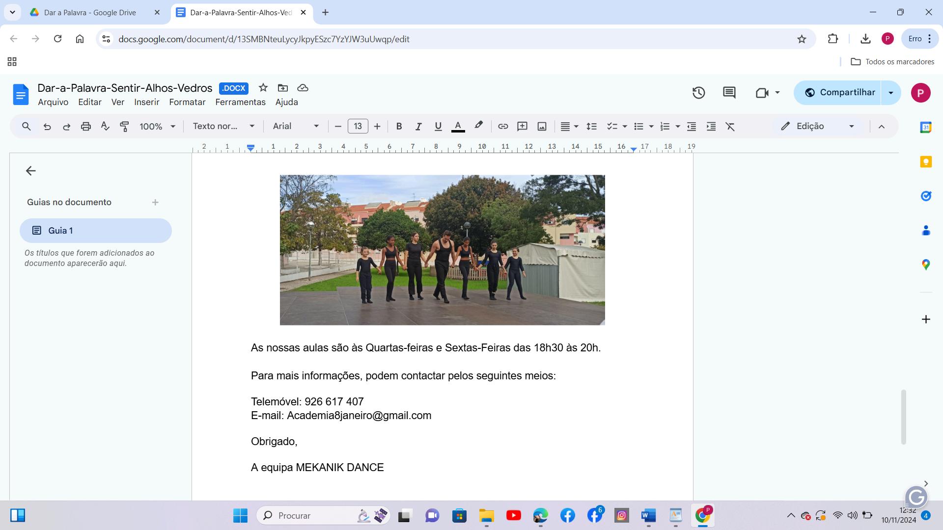
Task: Click the print icon
Action: pos(86,126)
